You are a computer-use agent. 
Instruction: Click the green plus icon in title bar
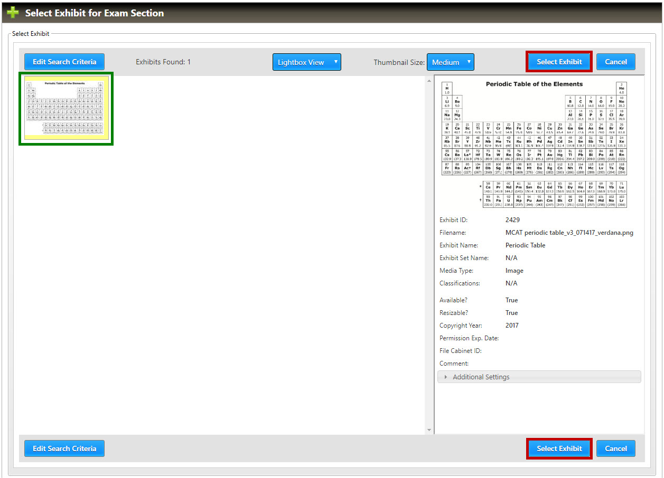click(x=13, y=13)
